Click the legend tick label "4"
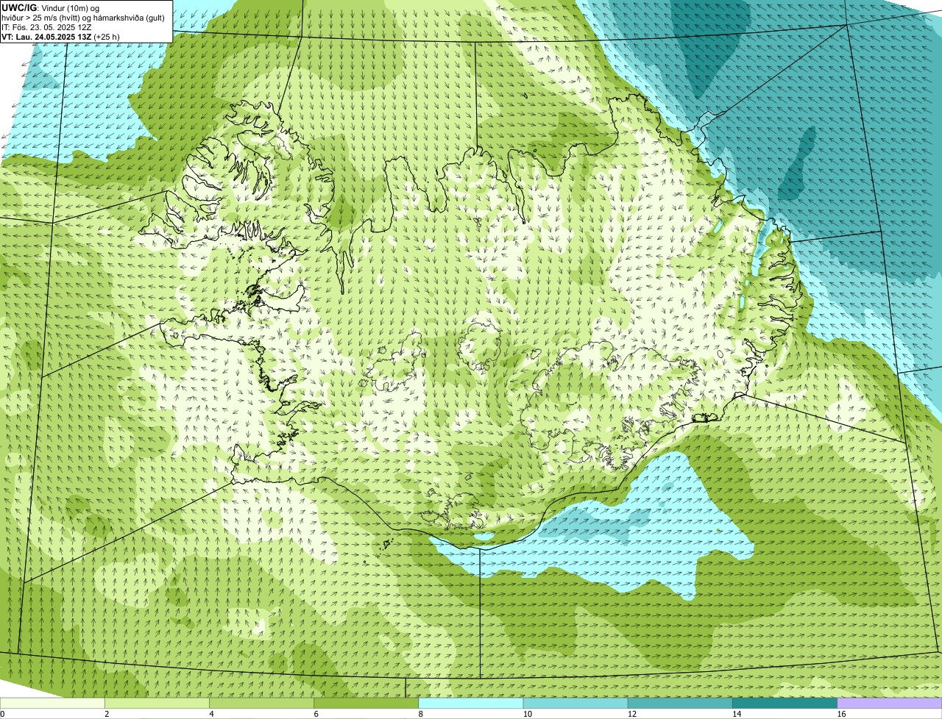 point(211,714)
